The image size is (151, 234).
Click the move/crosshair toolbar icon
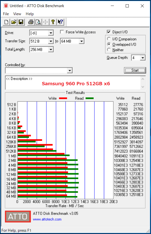point(45,22)
